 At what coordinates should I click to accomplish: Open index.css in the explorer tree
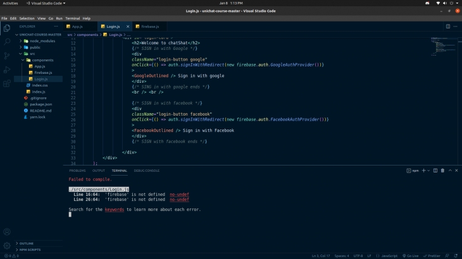39,85
